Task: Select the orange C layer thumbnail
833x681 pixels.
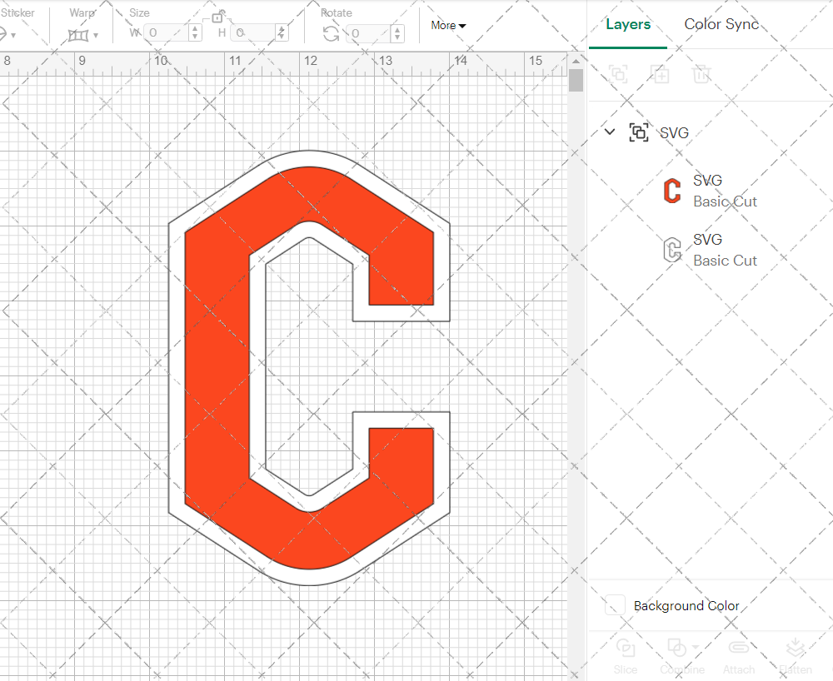Action: point(671,191)
